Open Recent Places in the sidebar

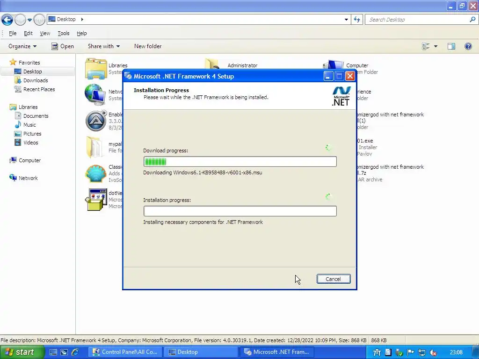[x=39, y=89]
